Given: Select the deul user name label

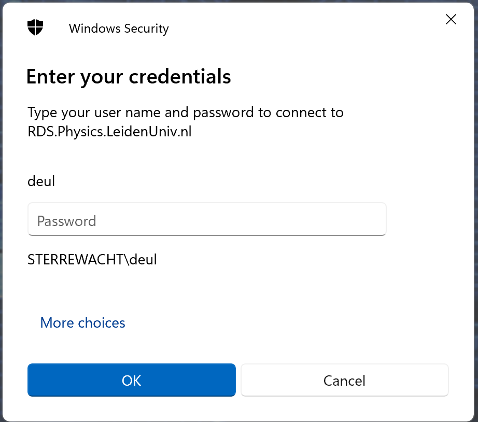Looking at the screenshot, I should (41, 181).
